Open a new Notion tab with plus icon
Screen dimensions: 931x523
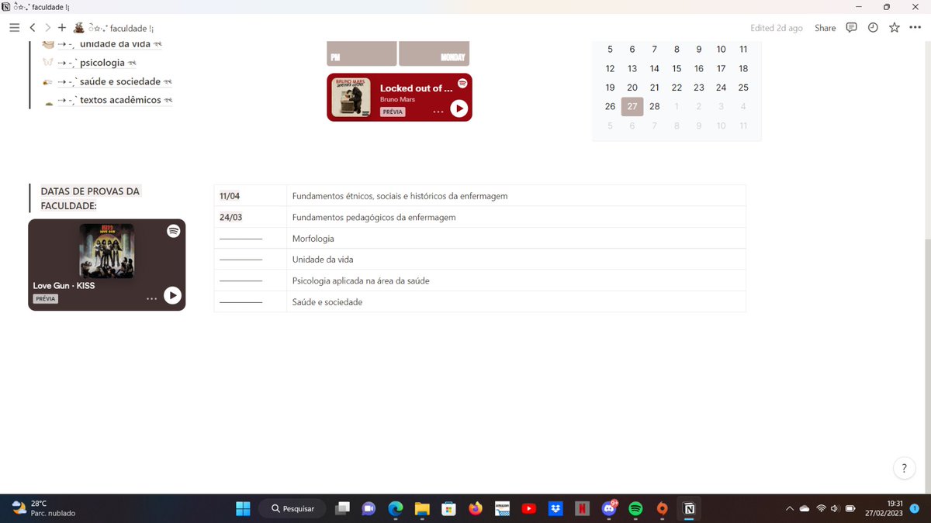[x=62, y=28]
